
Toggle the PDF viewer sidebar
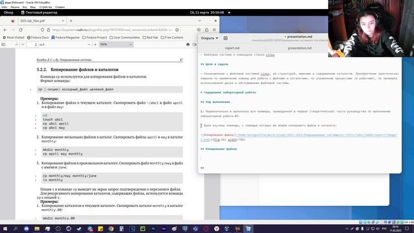point(3,45)
